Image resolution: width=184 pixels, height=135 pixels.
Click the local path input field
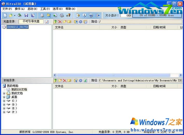point(140,81)
